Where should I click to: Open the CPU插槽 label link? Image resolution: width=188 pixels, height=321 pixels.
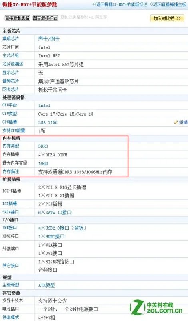click(10, 122)
